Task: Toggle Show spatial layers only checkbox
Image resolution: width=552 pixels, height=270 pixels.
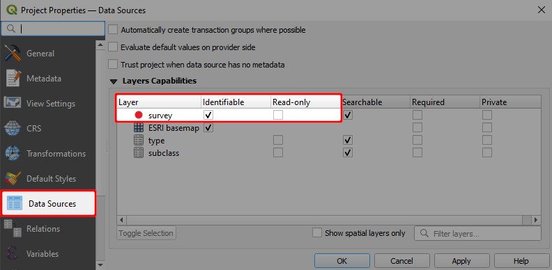Action: coord(317,232)
